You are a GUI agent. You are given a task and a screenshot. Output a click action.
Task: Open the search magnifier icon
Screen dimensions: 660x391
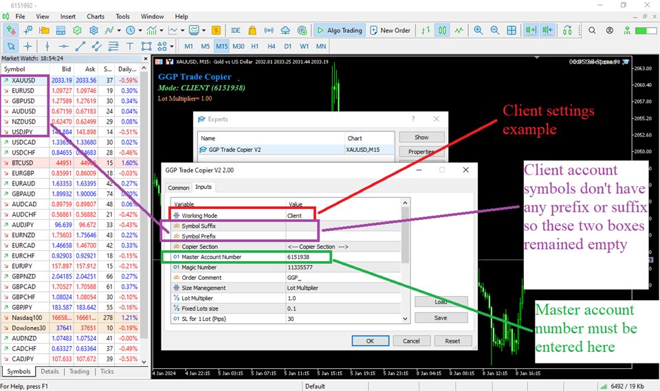(592, 30)
